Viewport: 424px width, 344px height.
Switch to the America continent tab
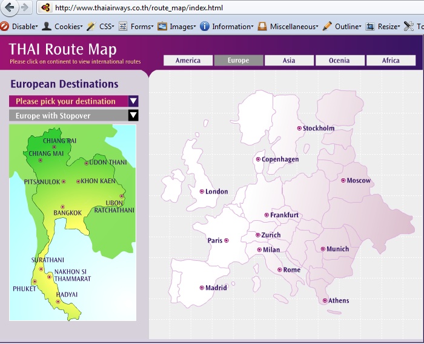[188, 61]
